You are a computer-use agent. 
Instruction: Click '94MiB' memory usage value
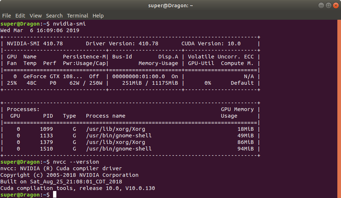246,149
